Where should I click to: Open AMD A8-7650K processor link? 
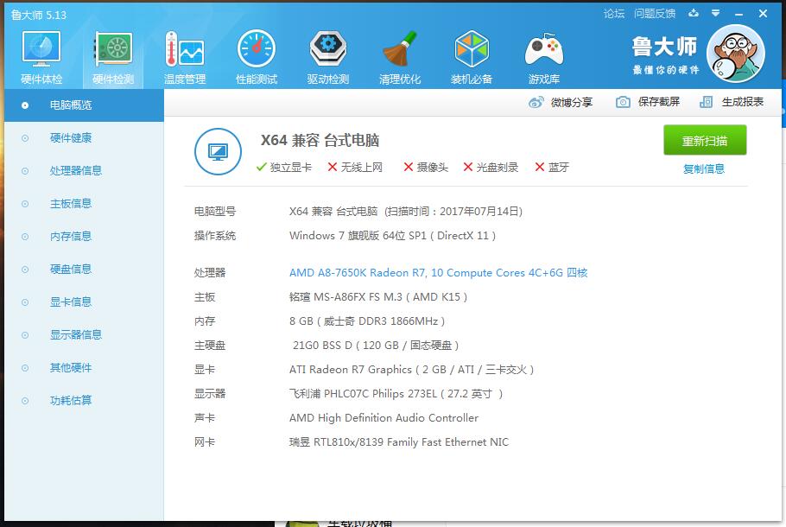(438, 273)
